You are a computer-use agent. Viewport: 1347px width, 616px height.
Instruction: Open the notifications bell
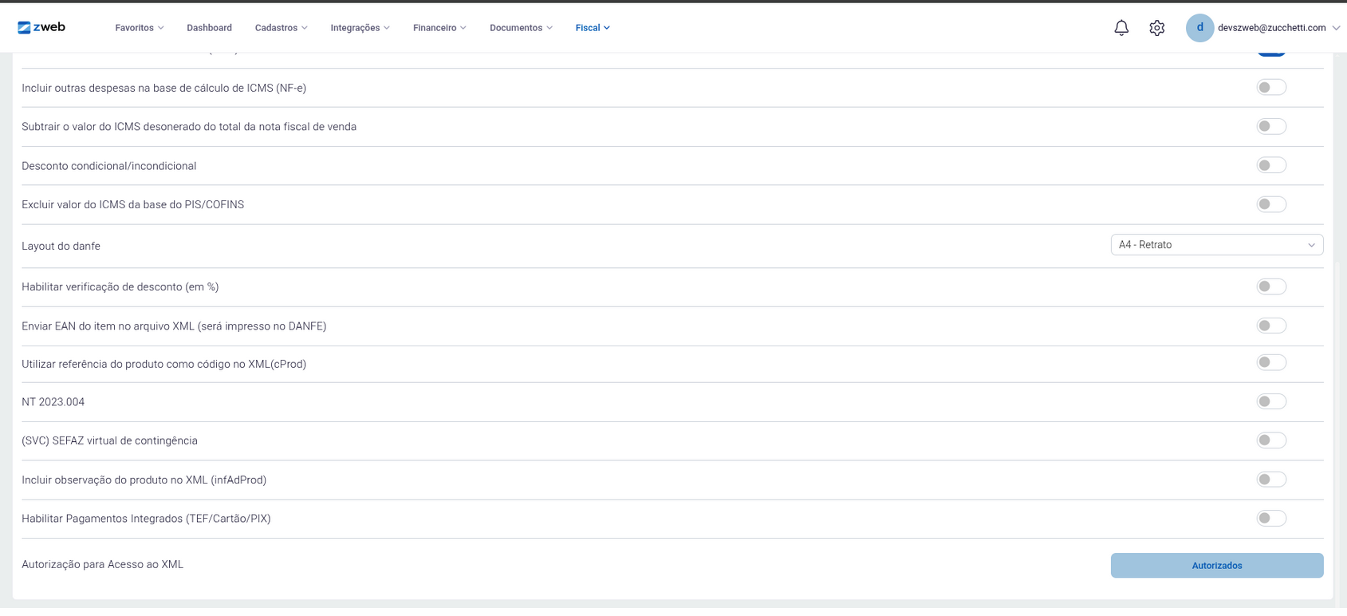(1121, 28)
